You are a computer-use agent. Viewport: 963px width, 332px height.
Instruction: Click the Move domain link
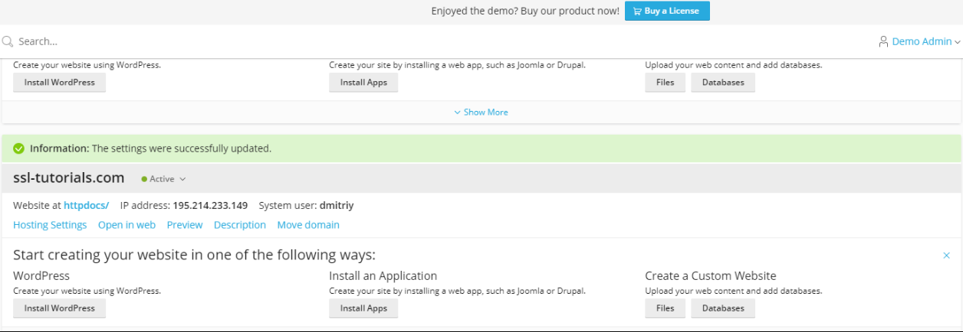[308, 225]
